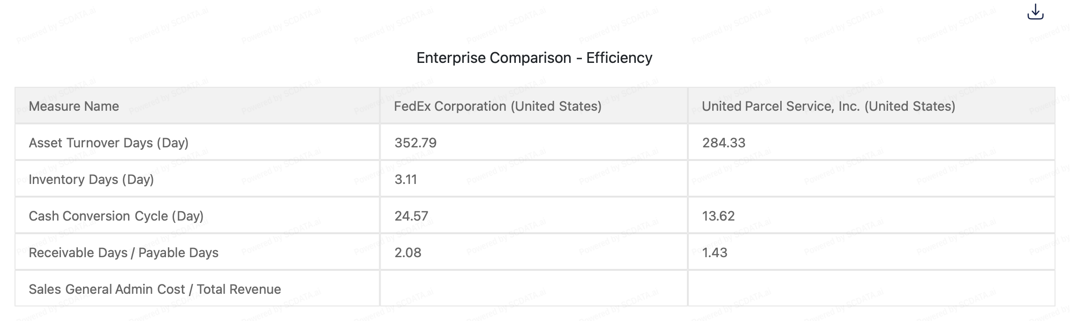The height and width of the screenshot is (321, 1070).
Task: Click the Enterprise Comparison - Efficiency title
Action: [x=534, y=58]
